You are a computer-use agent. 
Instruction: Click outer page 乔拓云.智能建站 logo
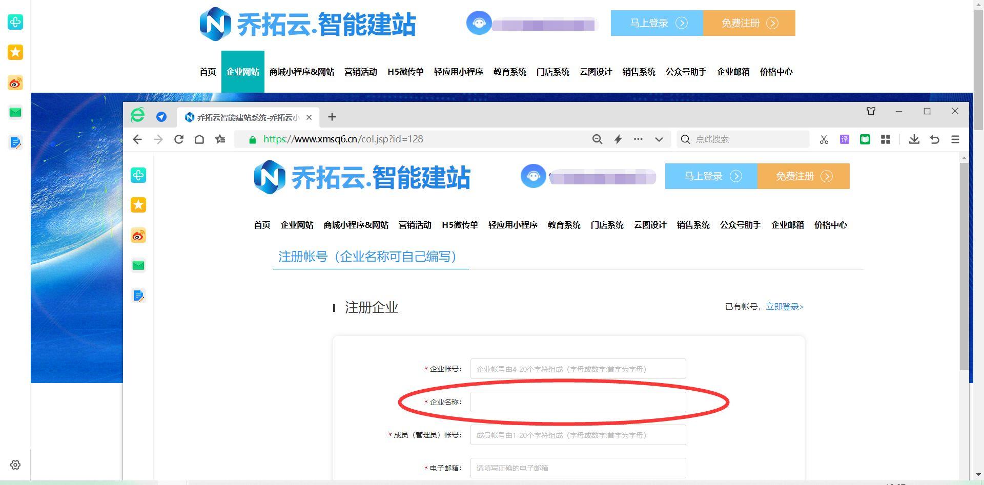pyautogui.click(x=307, y=24)
